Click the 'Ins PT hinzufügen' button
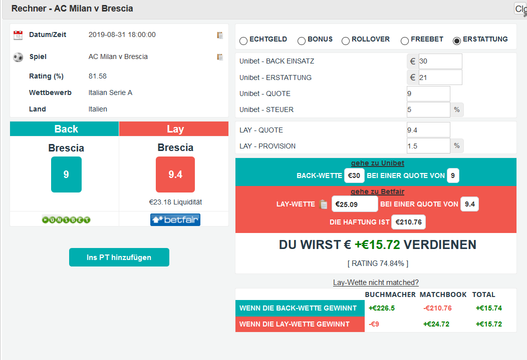Screen dimensions: 527x360 tap(119, 257)
